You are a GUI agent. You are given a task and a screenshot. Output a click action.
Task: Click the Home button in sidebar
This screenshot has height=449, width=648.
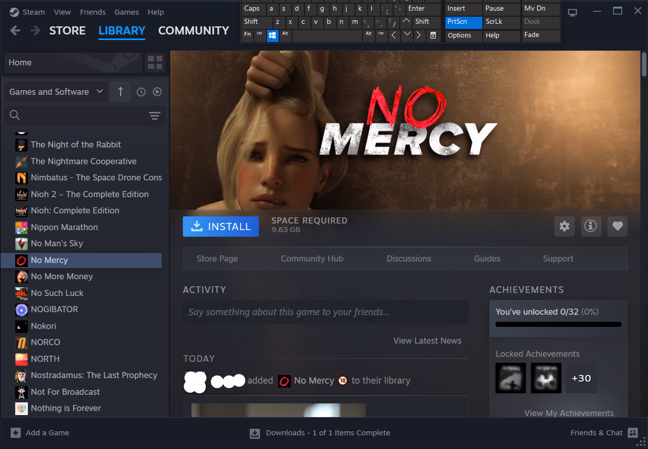coord(73,63)
